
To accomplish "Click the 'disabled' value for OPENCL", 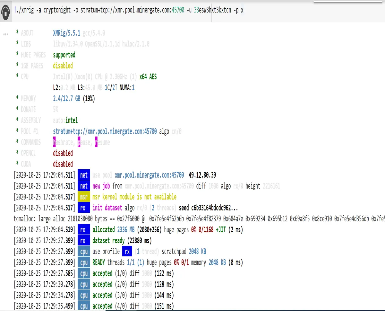I will tap(63, 153).
